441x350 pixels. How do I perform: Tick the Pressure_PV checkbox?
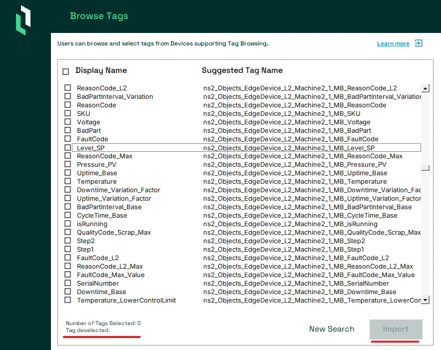click(x=67, y=164)
